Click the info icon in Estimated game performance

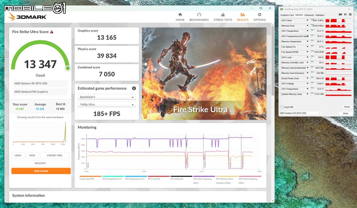pos(134,88)
